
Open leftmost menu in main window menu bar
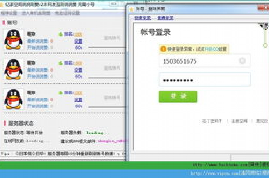(x=9, y=13)
